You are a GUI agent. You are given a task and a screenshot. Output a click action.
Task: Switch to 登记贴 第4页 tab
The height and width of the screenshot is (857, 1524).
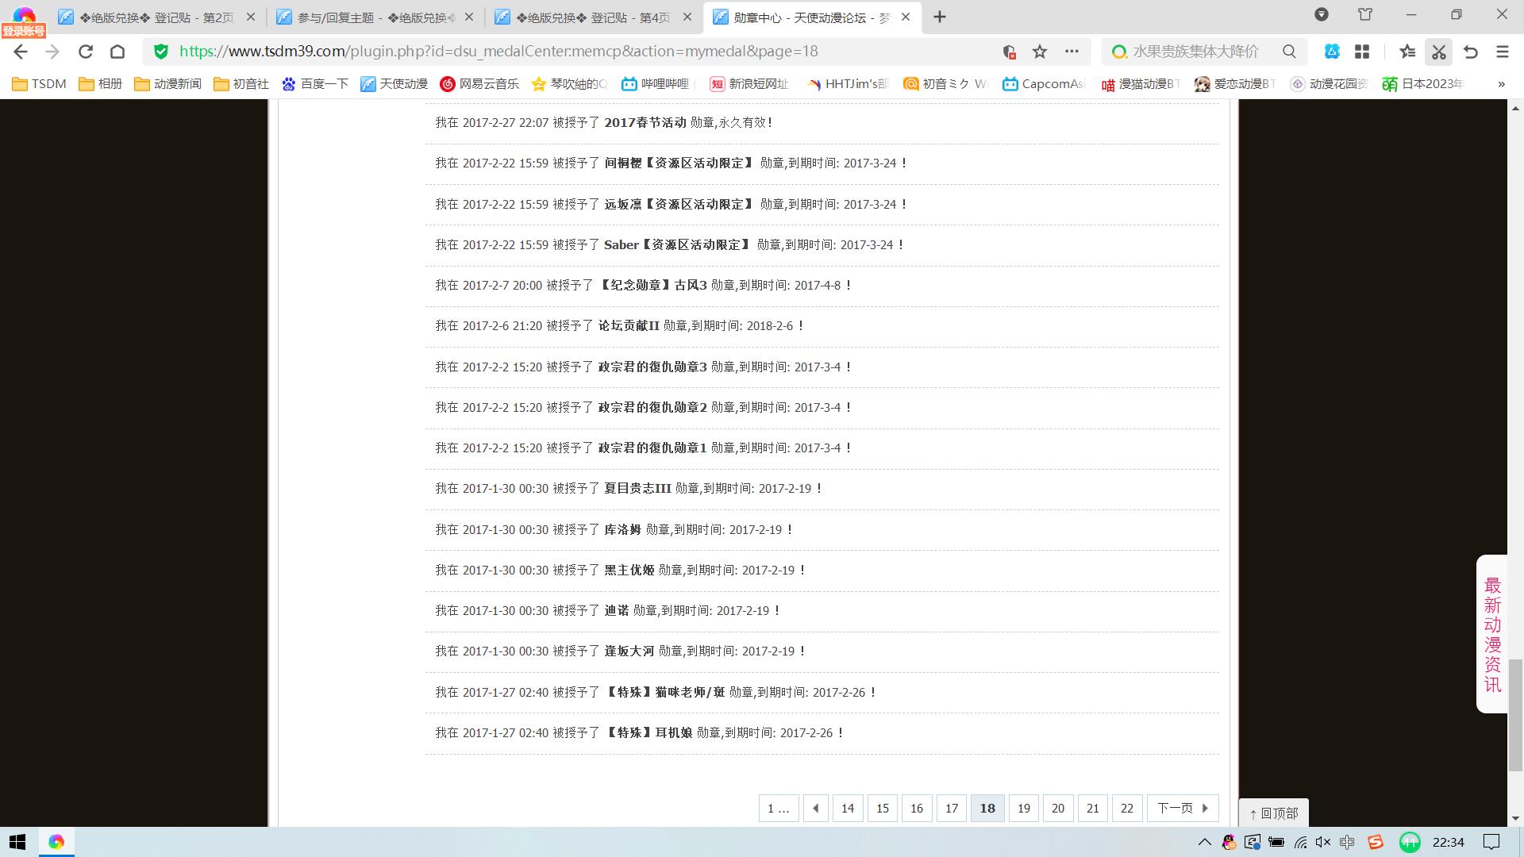point(591,17)
